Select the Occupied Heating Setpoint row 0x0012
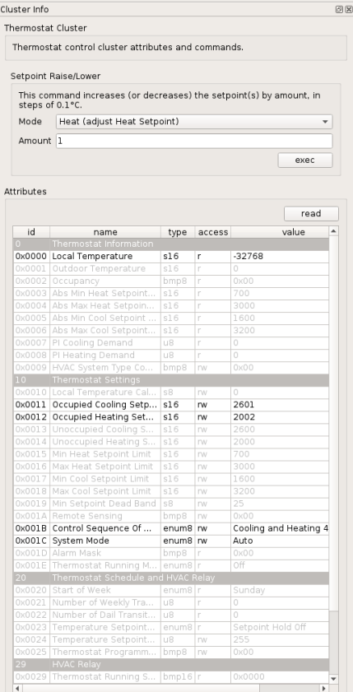 click(x=171, y=417)
